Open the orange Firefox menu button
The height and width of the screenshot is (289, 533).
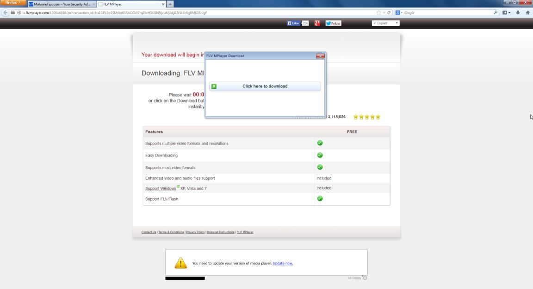pyautogui.click(x=12, y=3)
